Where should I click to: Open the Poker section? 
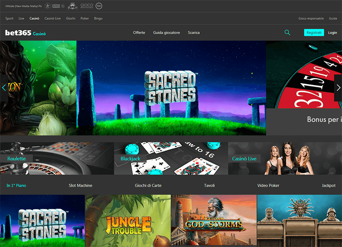pos(85,18)
